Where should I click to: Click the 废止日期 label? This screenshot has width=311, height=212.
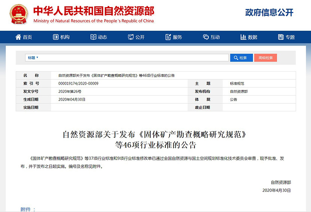tap(202, 107)
